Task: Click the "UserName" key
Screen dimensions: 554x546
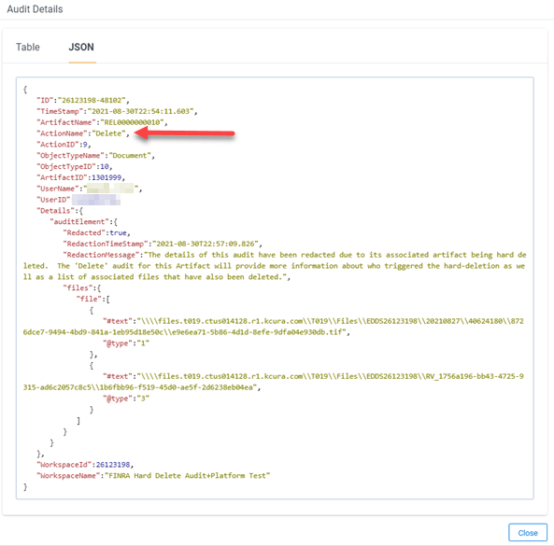Action: pos(58,189)
